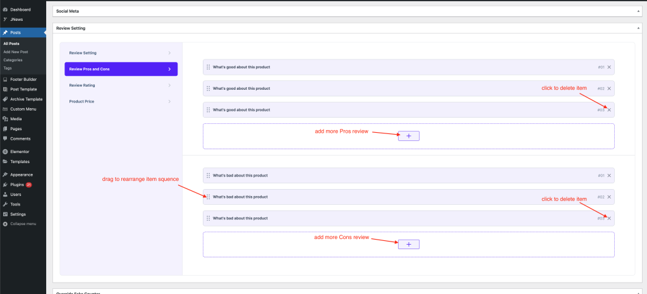Edit the third Pros text field
This screenshot has height=294, width=647.
[x=379, y=110]
